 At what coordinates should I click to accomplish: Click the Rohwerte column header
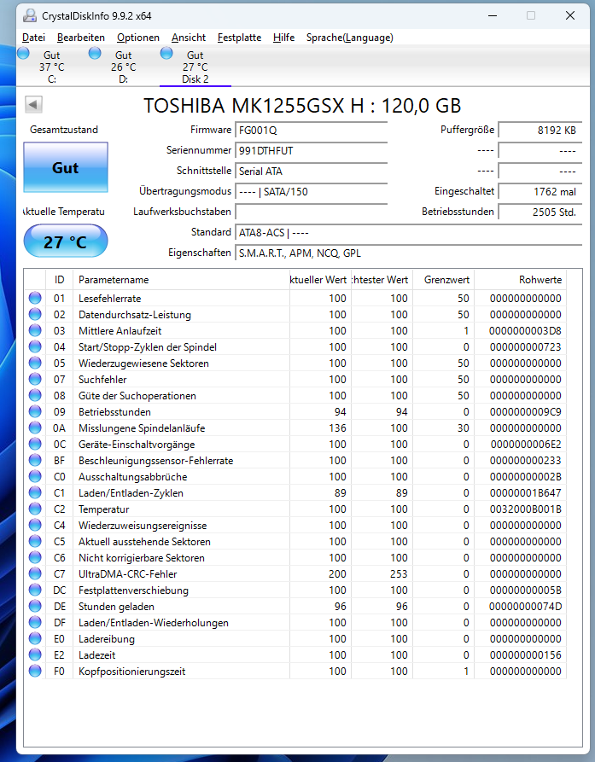coord(521,280)
